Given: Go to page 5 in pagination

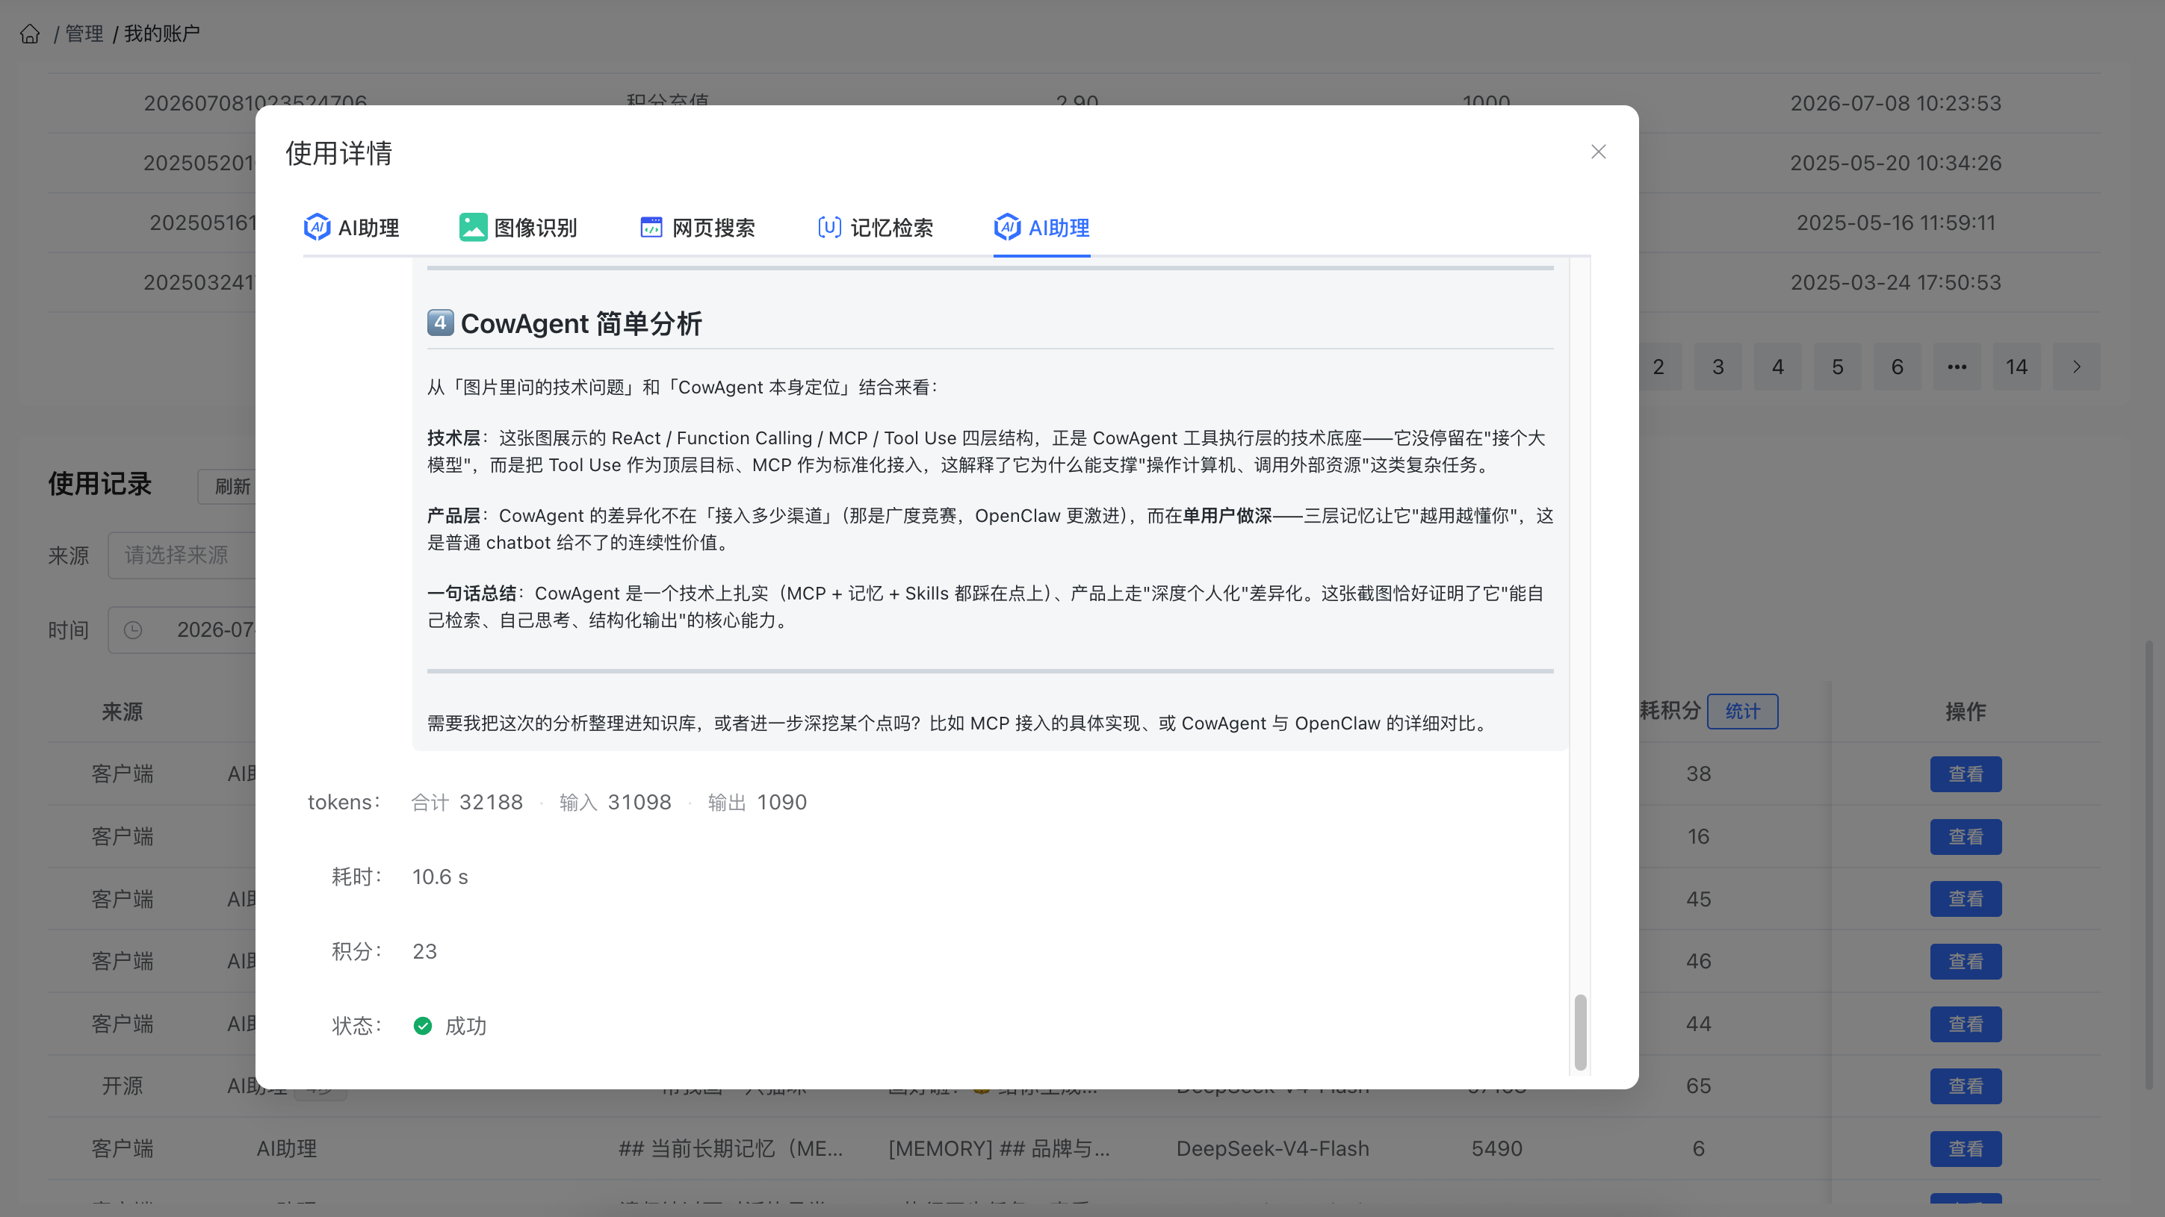Looking at the screenshot, I should [1837, 366].
